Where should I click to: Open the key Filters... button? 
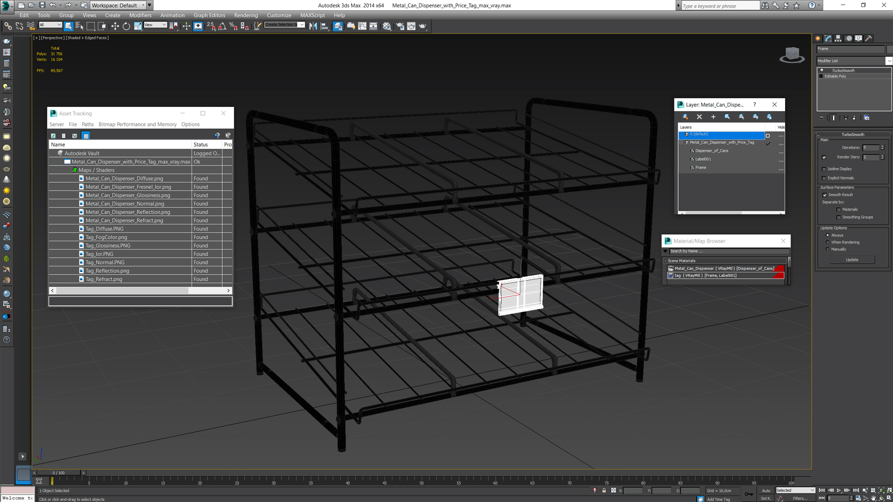800,498
